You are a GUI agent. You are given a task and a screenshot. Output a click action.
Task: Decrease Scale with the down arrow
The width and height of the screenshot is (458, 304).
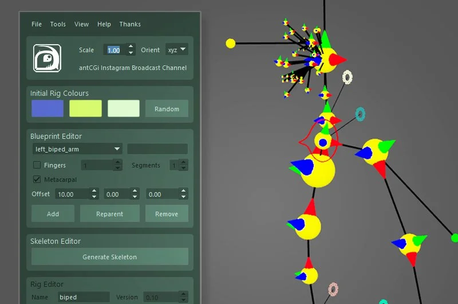pyautogui.click(x=131, y=53)
